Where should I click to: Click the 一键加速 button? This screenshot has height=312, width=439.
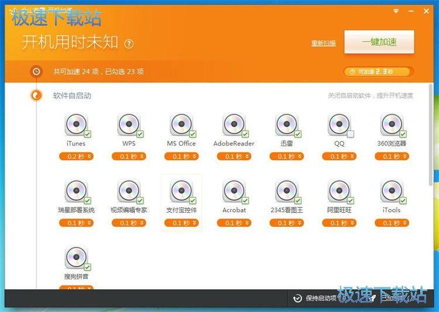pyautogui.click(x=379, y=42)
